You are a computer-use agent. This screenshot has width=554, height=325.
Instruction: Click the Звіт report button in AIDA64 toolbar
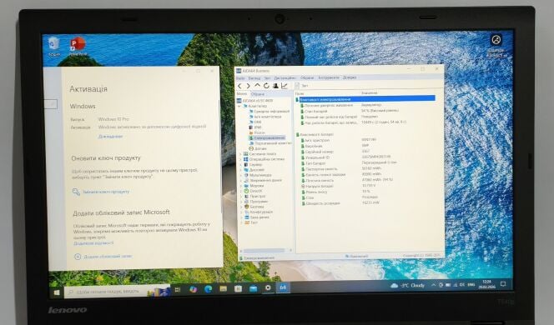pyautogui.click(x=301, y=86)
